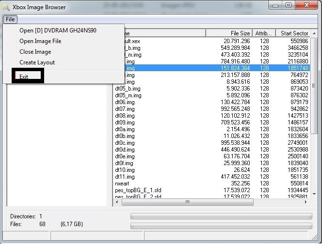
Task: Select file dt07.img
Action: pos(211,109)
